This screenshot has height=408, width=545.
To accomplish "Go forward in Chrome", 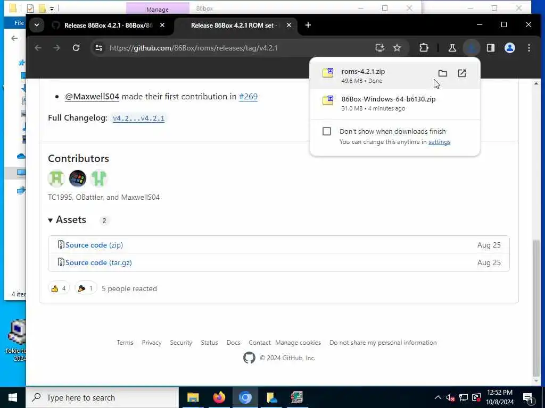I will click(x=56, y=48).
